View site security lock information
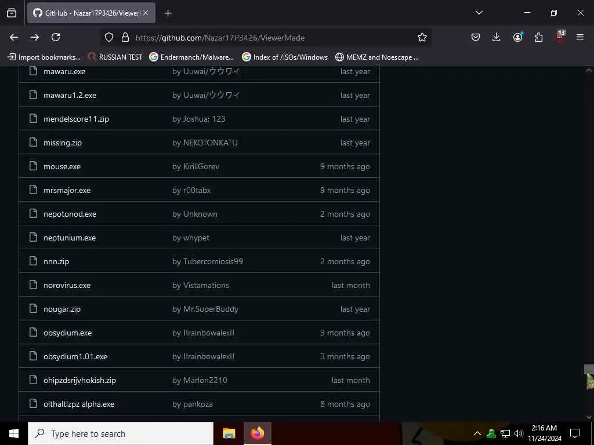This screenshot has height=445, width=594. pyautogui.click(x=125, y=38)
